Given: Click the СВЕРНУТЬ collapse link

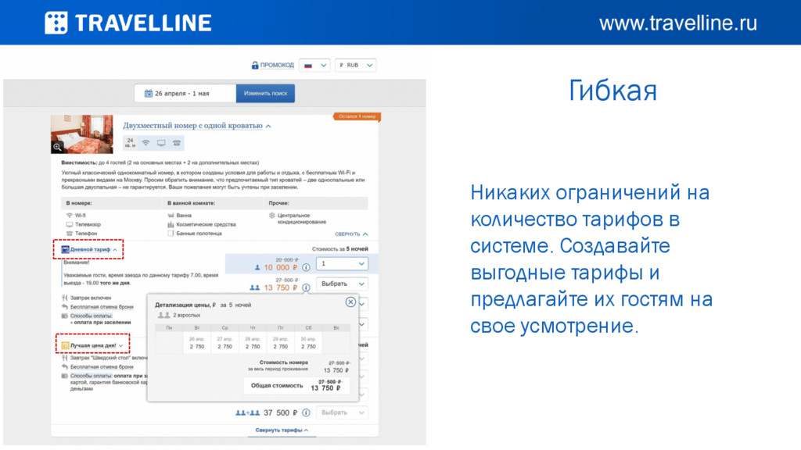Looking at the screenshot, I should 351,234.
